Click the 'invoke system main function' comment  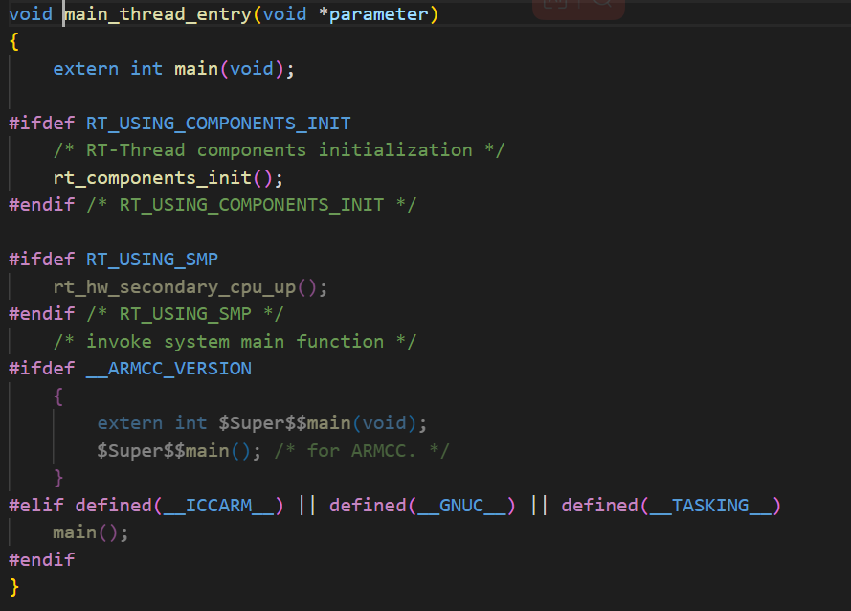(235, 342)
